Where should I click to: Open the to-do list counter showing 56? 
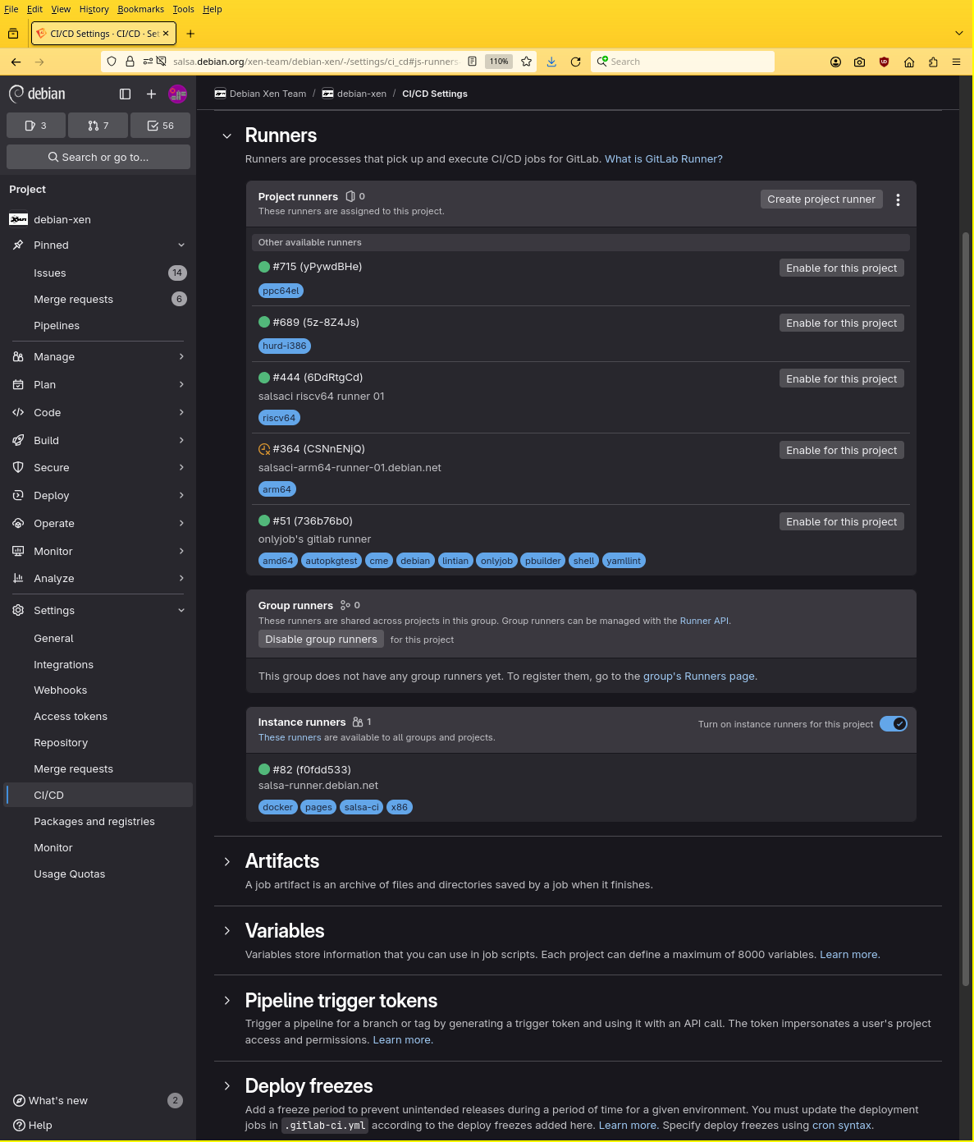[160, 126]
